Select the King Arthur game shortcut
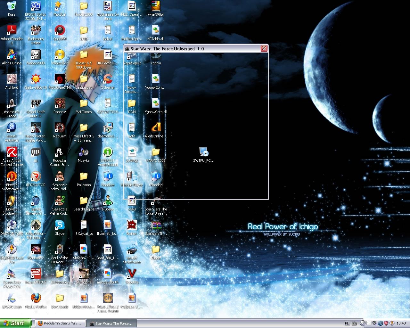Viewport: 410px width, 328px height. pos(36,230)
